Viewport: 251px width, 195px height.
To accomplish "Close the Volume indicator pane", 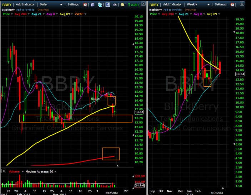I will [x=4, y=171].
